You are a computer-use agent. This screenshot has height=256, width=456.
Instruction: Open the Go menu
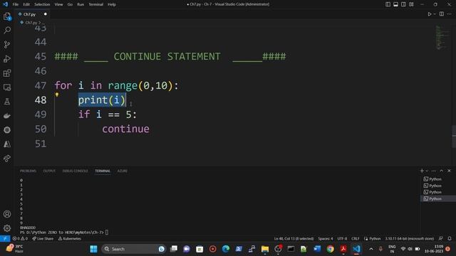coord(70,4)
